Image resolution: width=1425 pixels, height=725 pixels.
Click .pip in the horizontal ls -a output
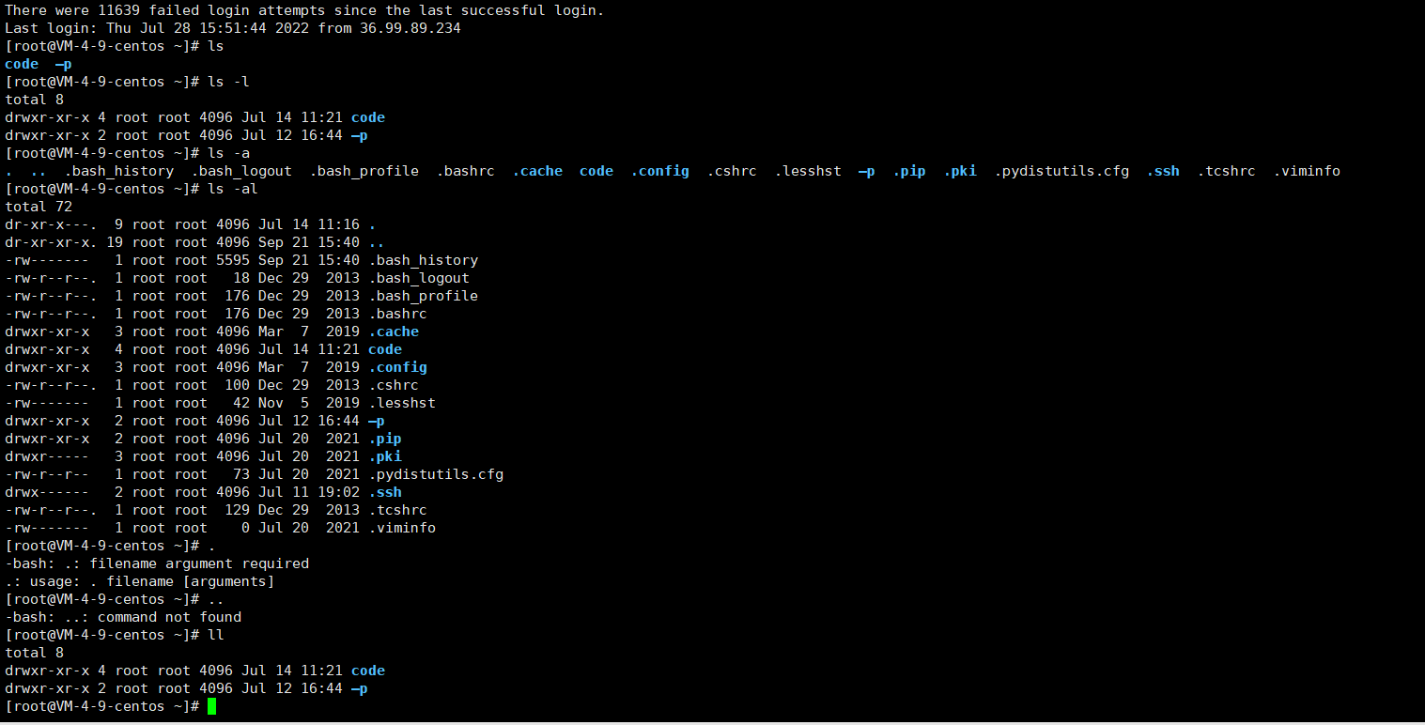point(909,171)
